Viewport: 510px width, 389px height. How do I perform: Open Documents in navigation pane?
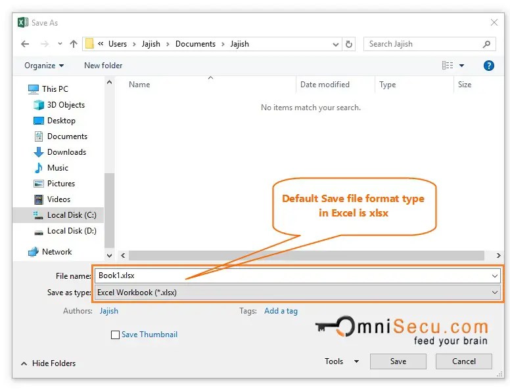tap(61, 136)
